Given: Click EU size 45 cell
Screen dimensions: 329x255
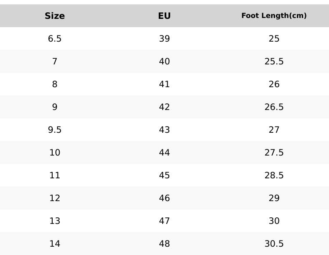Looking at the screenshot, I should pos(164,175).
